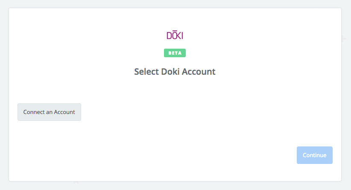Click the purple Doki logo
This screenshot has height=190, width=351.
tap(175, 35)
